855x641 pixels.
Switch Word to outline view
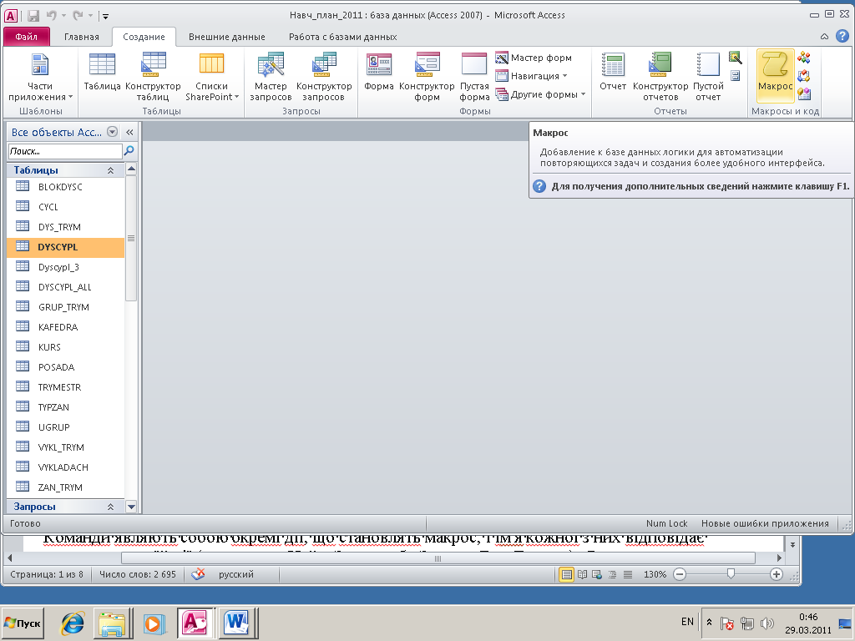coord(612,574)
